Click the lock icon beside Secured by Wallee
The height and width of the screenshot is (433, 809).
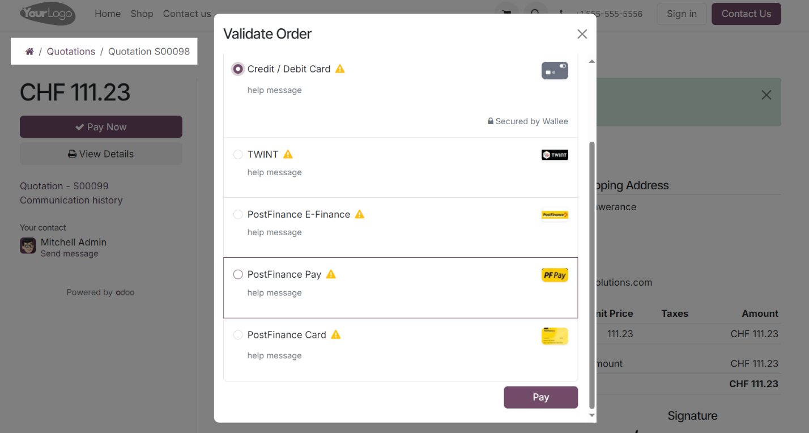tap(489, 121)
